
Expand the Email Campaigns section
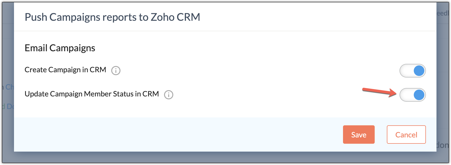click(60, 48)
